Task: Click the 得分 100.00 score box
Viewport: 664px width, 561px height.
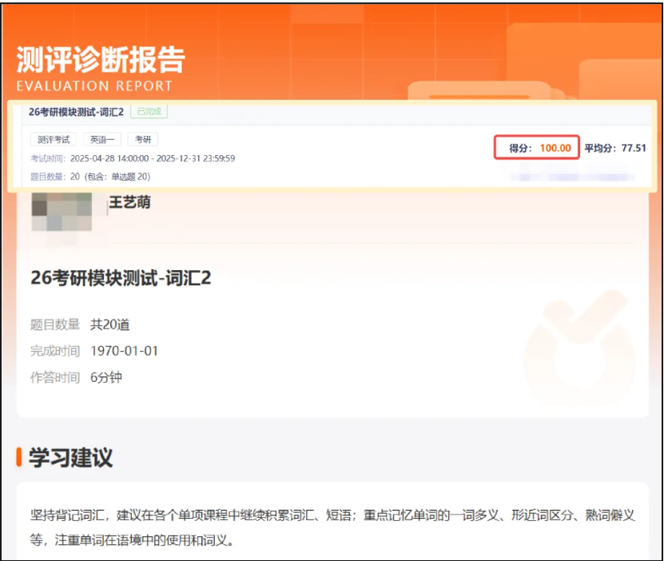Action: coord(536,147)
